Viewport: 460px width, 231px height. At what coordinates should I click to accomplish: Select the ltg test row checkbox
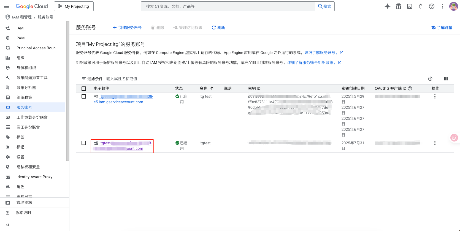point(84,96)
